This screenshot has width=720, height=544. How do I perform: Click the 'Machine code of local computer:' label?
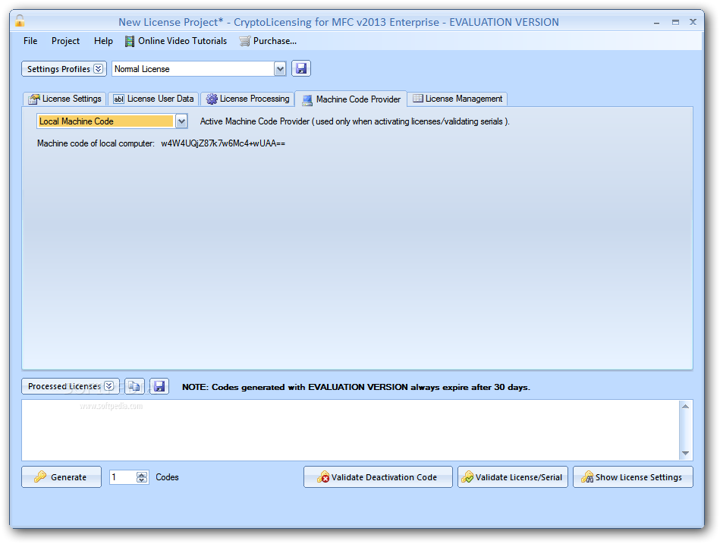(96, 143)
